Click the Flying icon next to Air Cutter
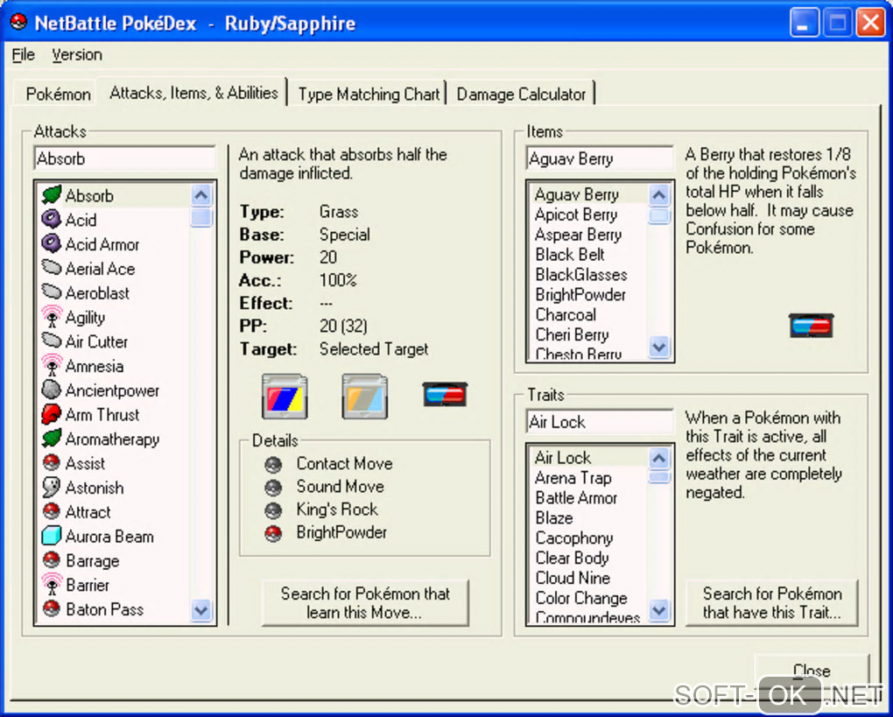Image resolution: width=893 pixels, height=717 pixels. [x=52, y=341]
